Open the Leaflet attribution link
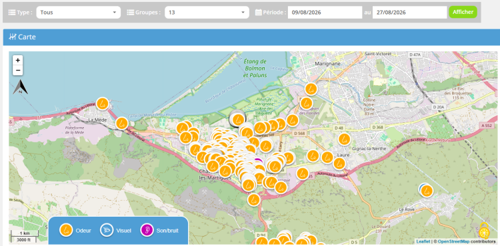Image resolution: width=500 pixels, height=246 pixels. point(423,241)
